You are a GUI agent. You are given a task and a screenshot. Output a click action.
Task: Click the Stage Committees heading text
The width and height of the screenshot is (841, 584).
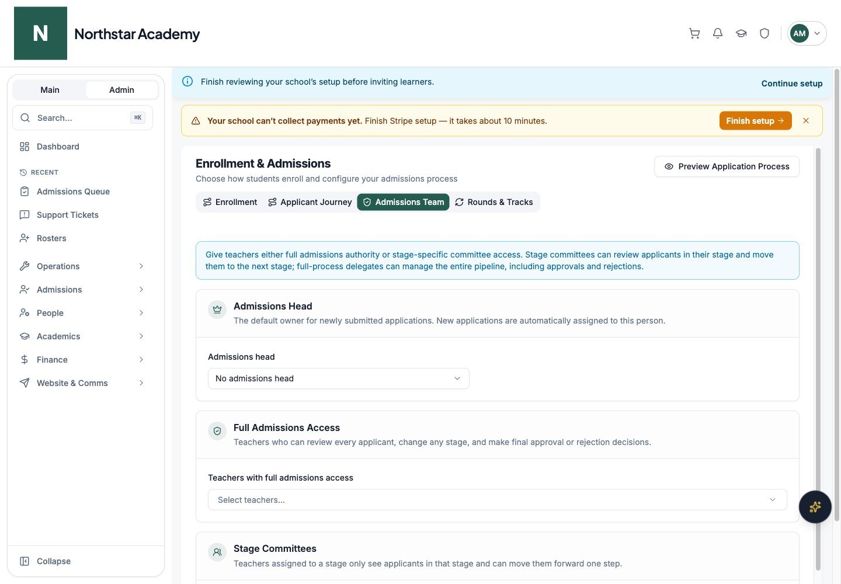point(275,548)
